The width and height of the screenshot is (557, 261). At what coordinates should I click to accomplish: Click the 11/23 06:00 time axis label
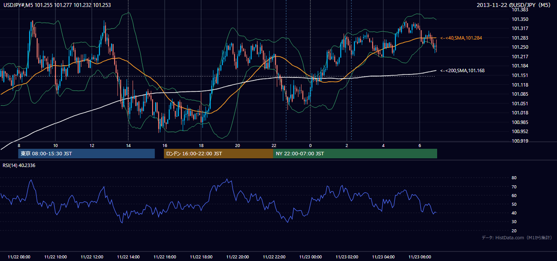click(x=420, y=257)
